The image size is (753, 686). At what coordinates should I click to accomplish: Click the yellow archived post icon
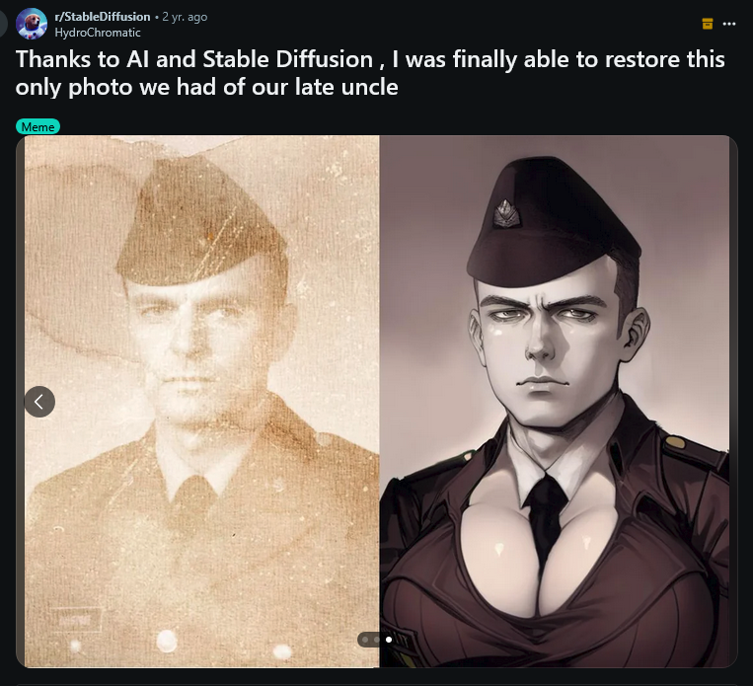tap(708, 24)
